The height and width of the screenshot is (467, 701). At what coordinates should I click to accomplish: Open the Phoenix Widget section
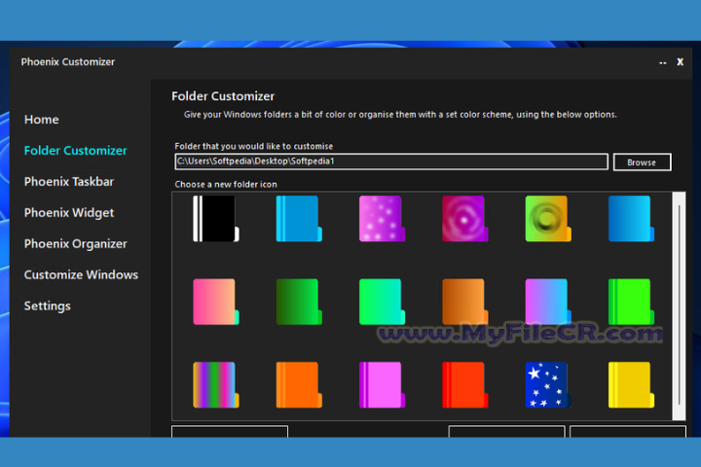tap(69, 213)
